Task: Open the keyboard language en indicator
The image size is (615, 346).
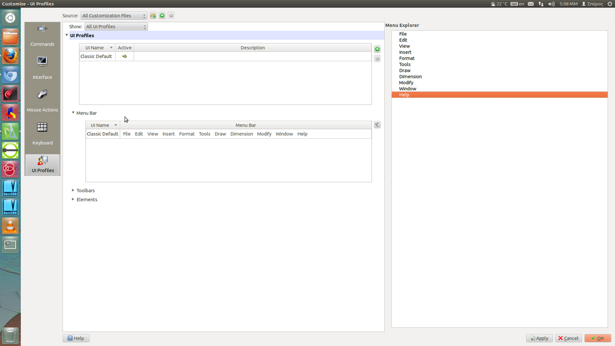Action: click(x=517, y=4)
